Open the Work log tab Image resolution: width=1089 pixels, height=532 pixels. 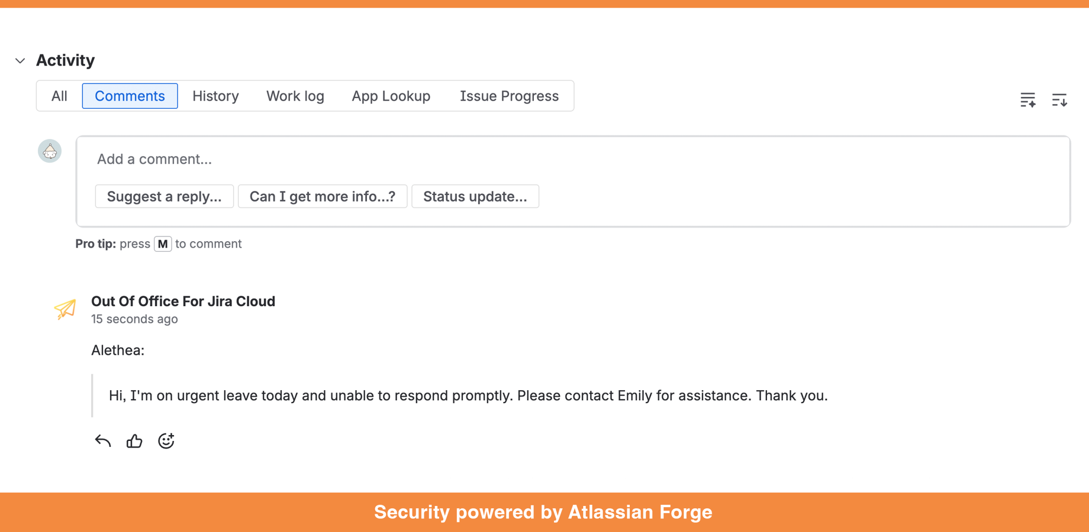(295, 96)
